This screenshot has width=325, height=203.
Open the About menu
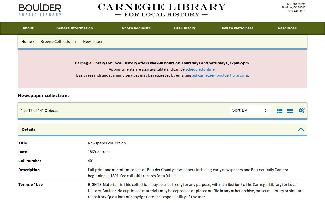[x=28, y=28]
